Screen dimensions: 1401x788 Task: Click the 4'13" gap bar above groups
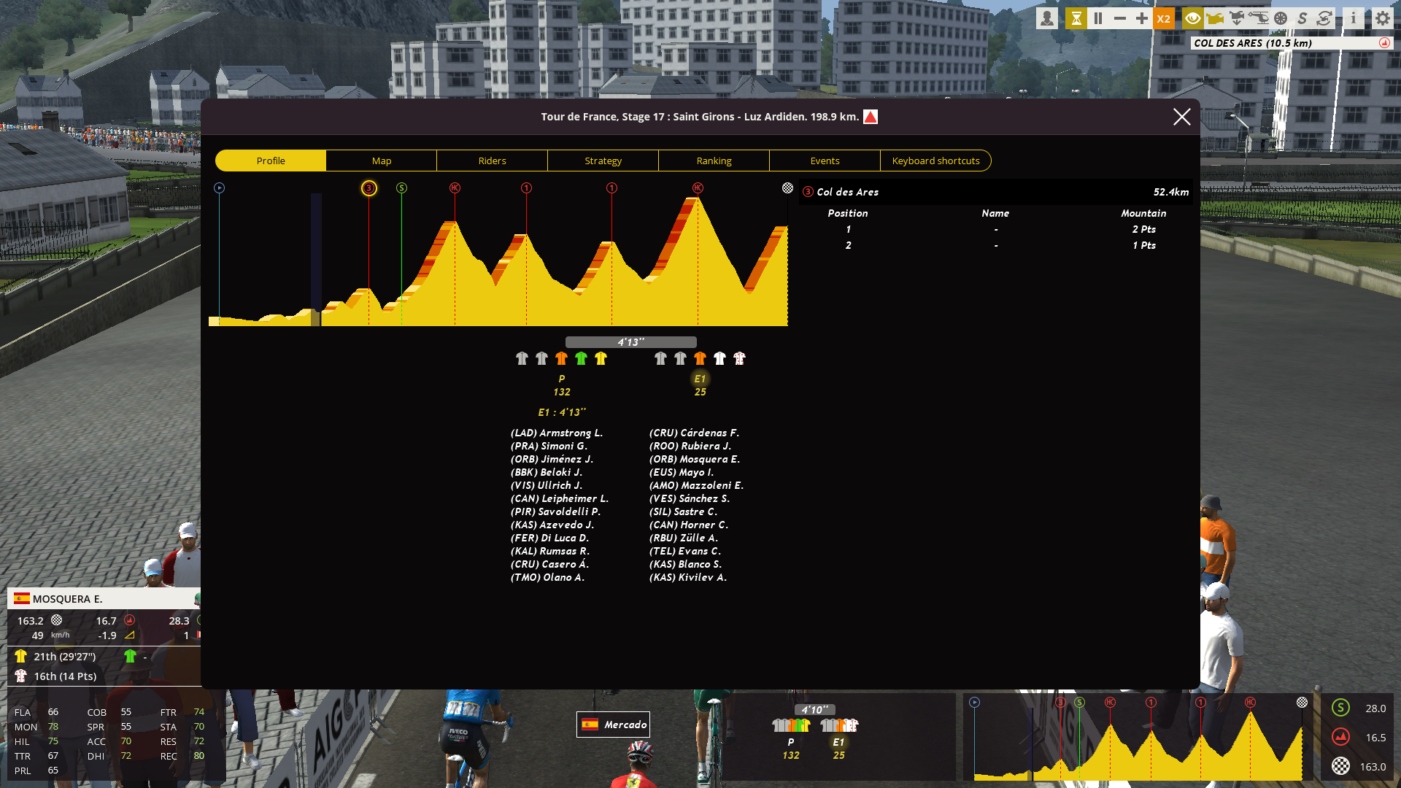[x=631, y=342]
